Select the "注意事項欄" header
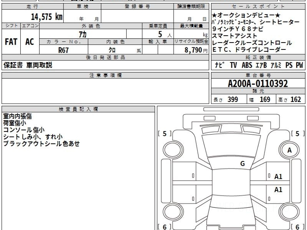 [x=105, y=75]
